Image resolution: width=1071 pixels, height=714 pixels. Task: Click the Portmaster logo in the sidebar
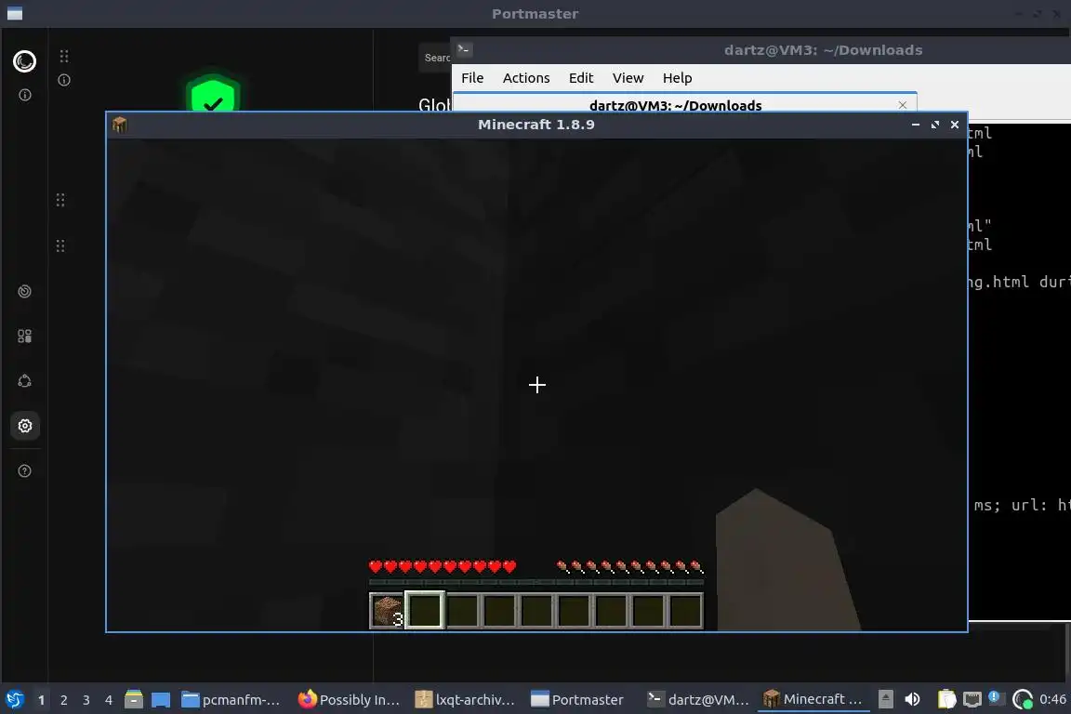(24, 61)
